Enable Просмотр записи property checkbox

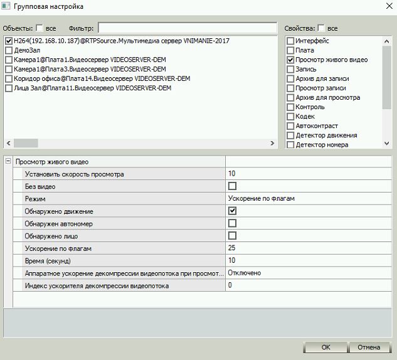(x=290, y=88)
